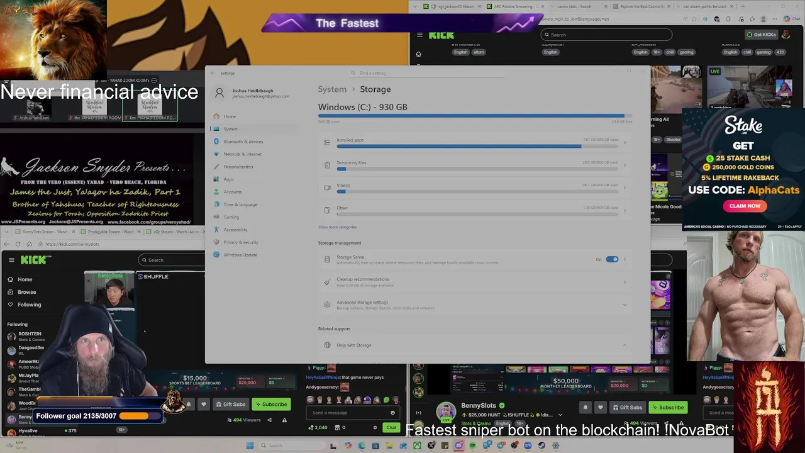Select System in Settings sidebar
This screenshot has width=805, height=453.
pos(230,129)
